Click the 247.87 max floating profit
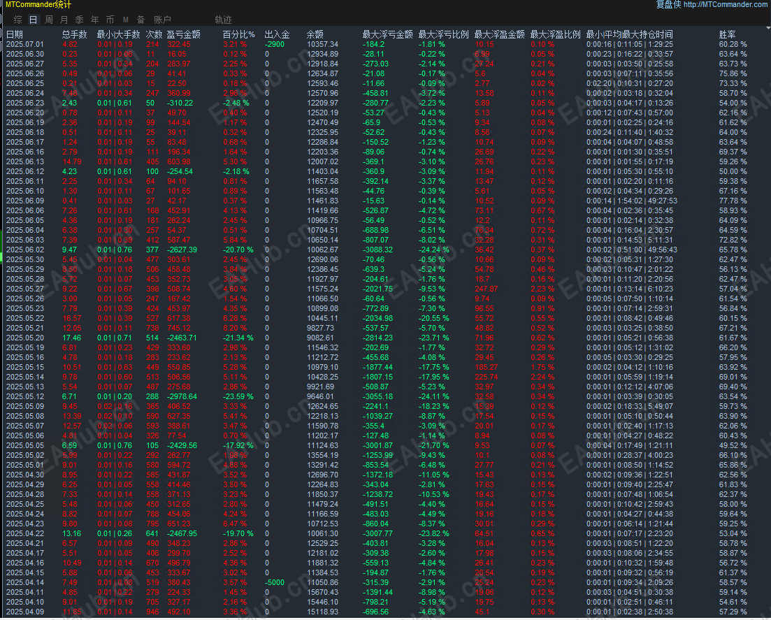This screenshot has height=620, width=771. click(x=487, y=289)
